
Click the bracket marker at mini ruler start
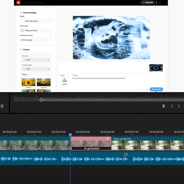tap(16, 97)
